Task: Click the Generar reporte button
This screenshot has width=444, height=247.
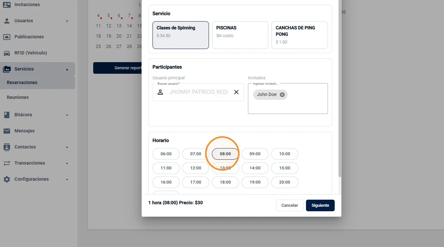Action: (x=117, y=68)
